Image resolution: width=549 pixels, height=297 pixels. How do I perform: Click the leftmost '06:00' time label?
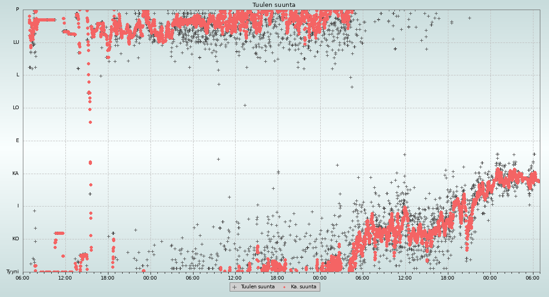pyautogui.click(x=23, y=278)
